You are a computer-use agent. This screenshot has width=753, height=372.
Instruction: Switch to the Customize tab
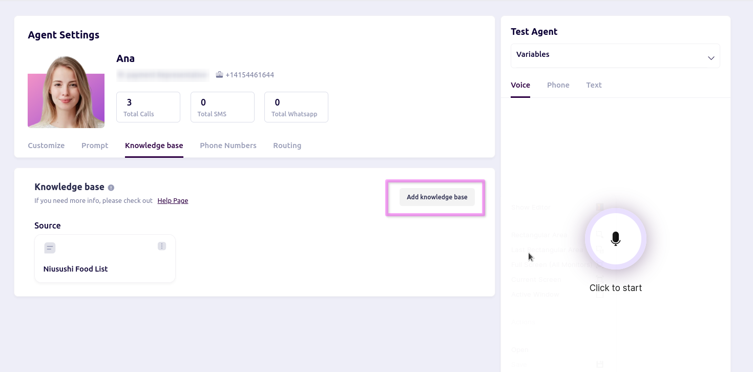[x=46, y=146]
